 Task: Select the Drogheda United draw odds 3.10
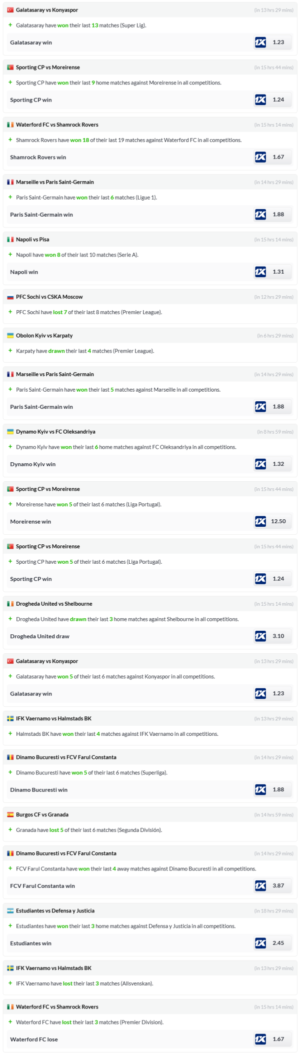coord(278,636)
